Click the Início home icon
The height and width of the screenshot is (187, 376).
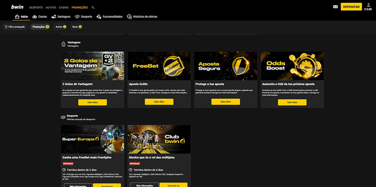tap(17, 17)
